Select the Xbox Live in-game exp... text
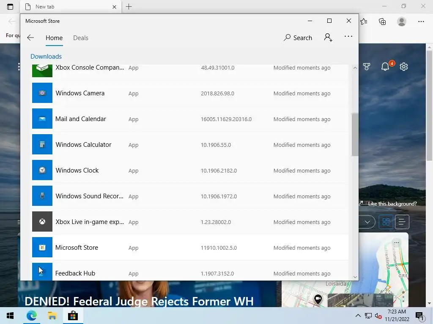Screen dimensions: 433x324 tap(90, 222)
